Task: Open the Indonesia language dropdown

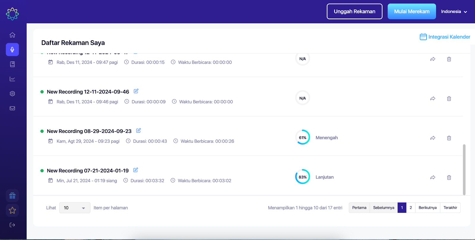Action: point(454,12)
